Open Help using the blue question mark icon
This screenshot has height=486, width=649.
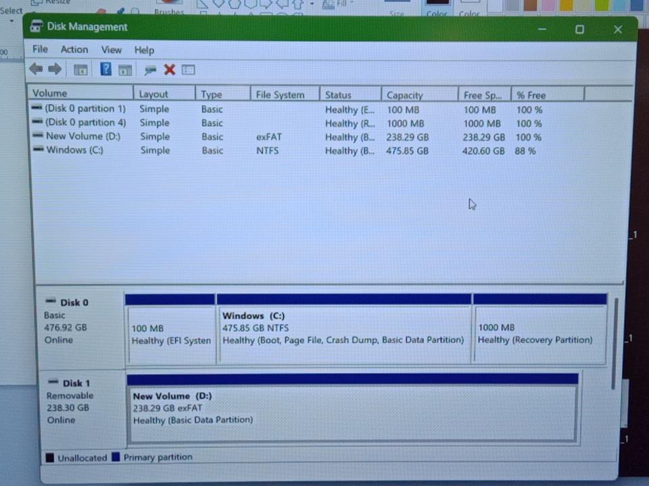[105, 69]
